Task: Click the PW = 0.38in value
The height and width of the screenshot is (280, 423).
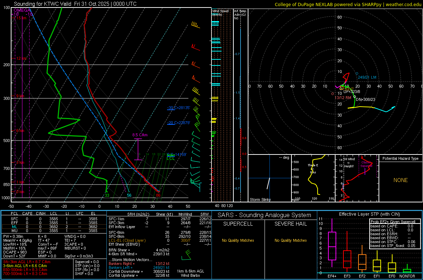Action: click(13, 236)
